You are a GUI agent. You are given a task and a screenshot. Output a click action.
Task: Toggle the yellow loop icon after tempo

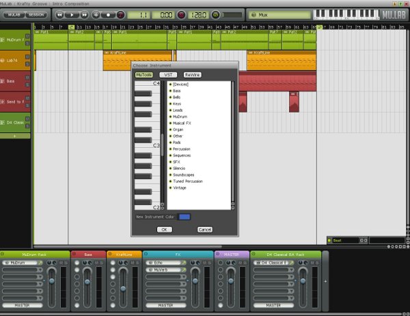[215, 15]
